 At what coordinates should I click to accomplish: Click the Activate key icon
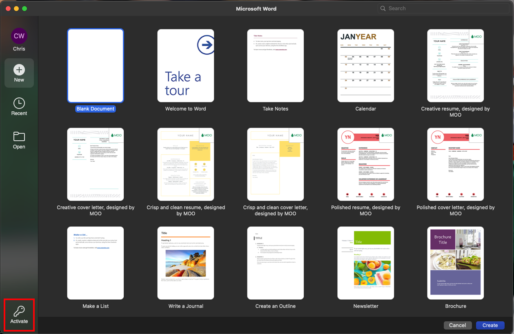point(19,312)
